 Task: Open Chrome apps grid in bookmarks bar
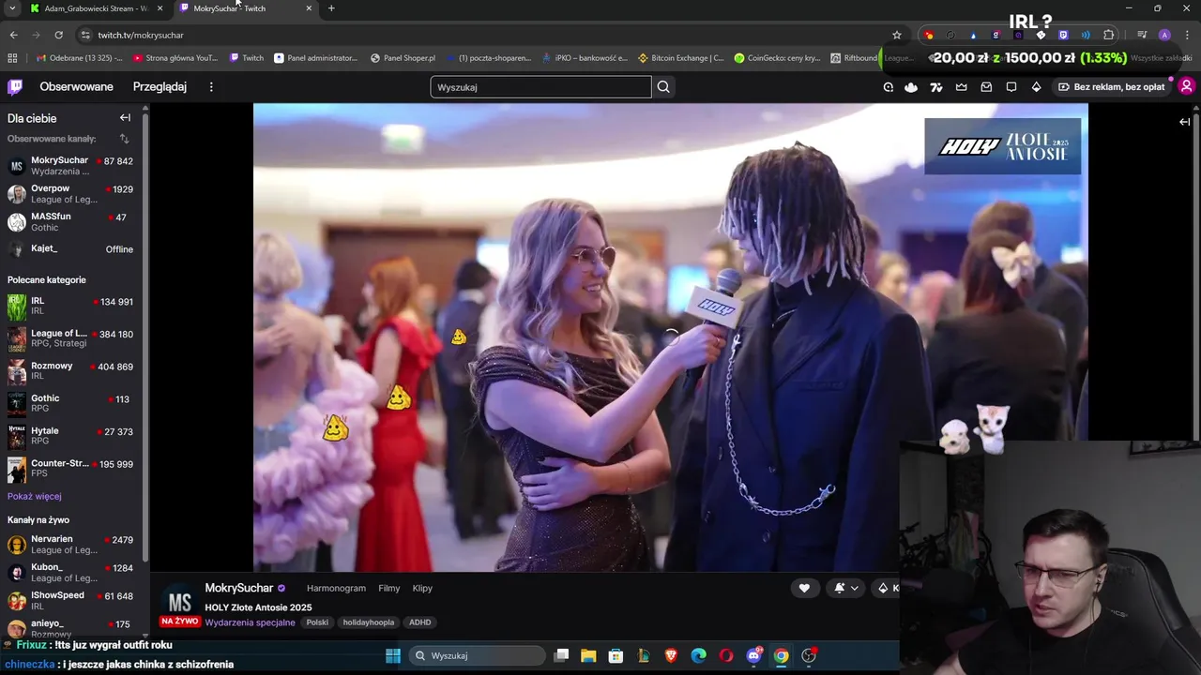coord(12,58)
